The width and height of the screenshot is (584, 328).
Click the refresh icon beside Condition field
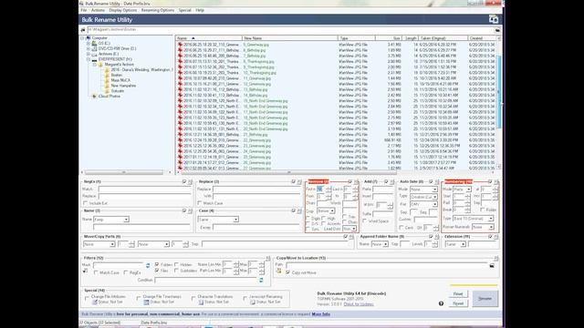coord(261,280)
